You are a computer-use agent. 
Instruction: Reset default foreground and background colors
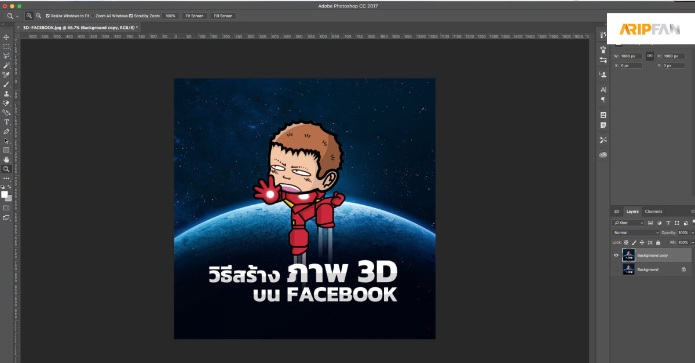tap(3, 187)
